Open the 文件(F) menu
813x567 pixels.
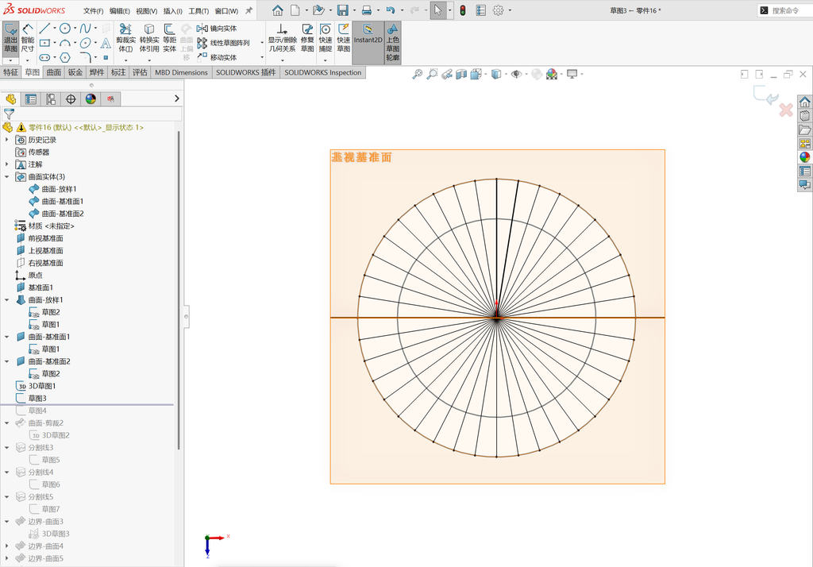click(x=93, y=11)
